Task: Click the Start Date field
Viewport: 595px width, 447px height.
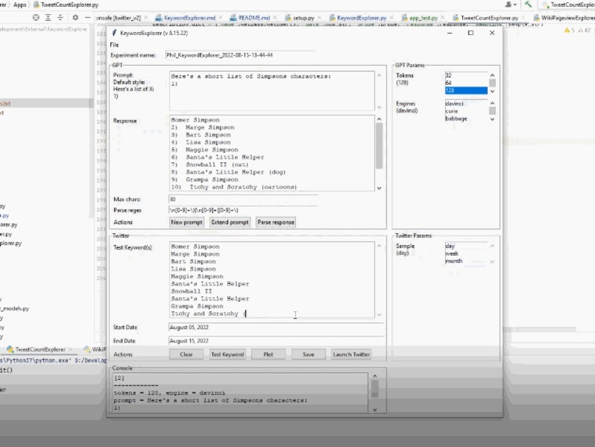Action: point(276,327)
